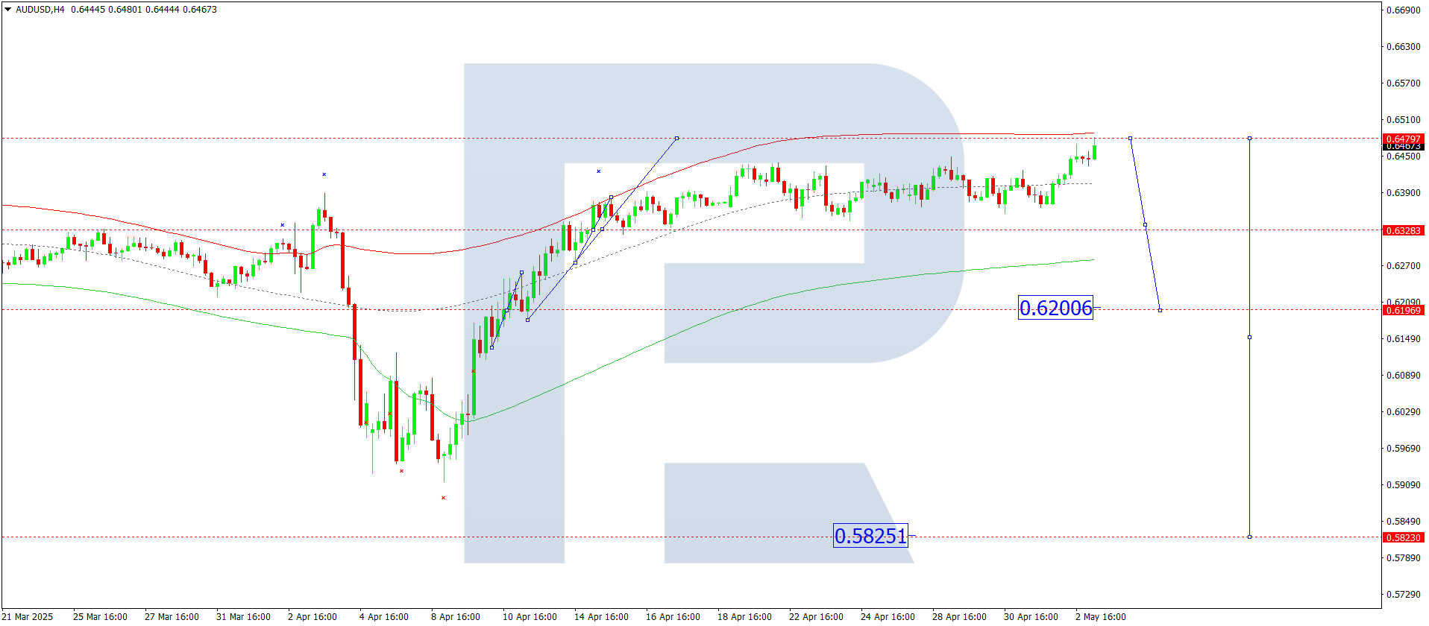This screenshot has width=1429, height=626.
Task: Click the 0.57890 price scale value
Action: [x=1403, y=558]
